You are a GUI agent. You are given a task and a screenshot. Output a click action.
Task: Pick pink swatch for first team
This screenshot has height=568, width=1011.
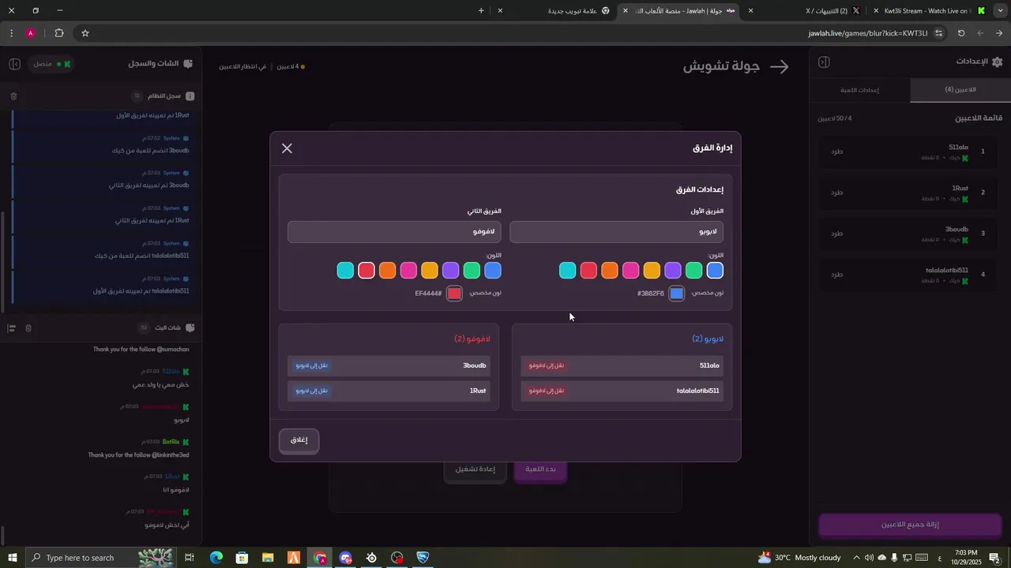pos(630,271)
